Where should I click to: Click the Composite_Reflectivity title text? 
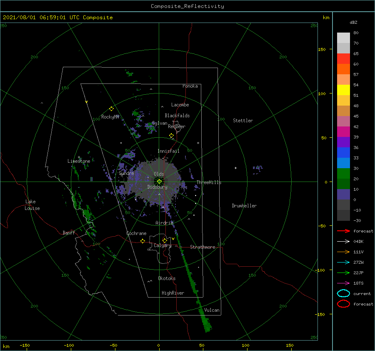click(187, 6)
